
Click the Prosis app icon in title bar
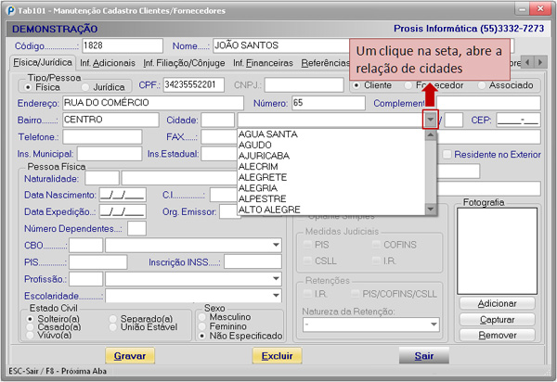11,10
